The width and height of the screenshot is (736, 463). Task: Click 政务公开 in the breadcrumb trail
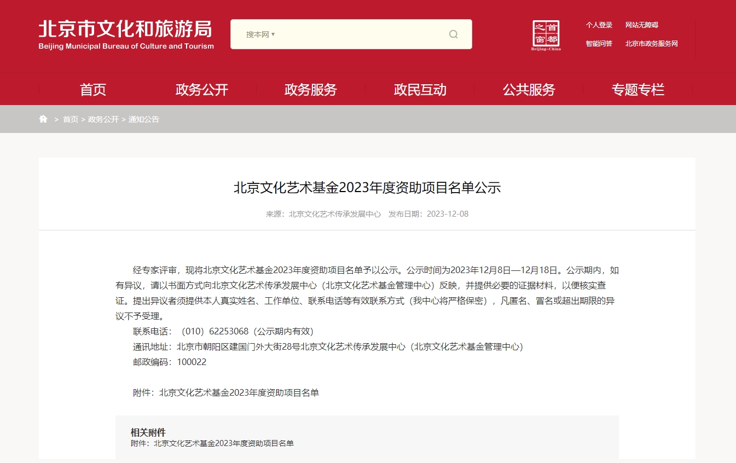pos(103,119)
